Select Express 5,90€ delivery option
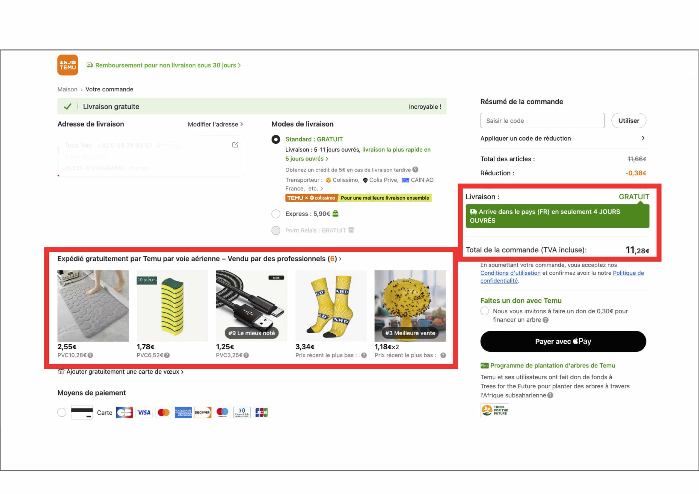699x494 pixels. (276, 214)
